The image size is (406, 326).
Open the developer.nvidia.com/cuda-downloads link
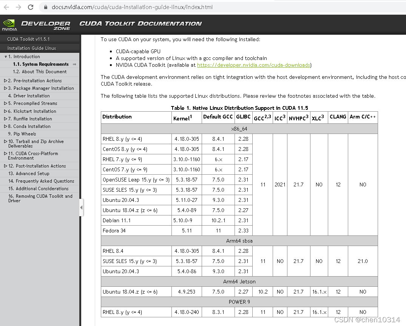(253, 65)
